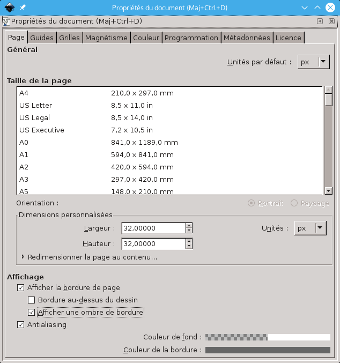Screen dimensions: 340x363
Task: Select the Paysage orientation radio button
Action: (x=294, y=203)
